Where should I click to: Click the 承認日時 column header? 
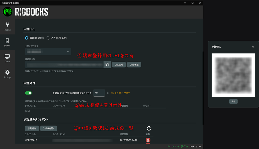point(124,134)
